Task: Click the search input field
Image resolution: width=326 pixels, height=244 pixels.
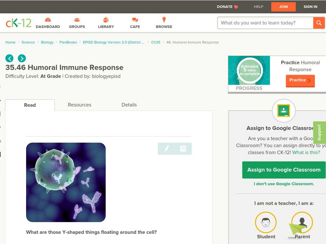Action: coord(265,23)
